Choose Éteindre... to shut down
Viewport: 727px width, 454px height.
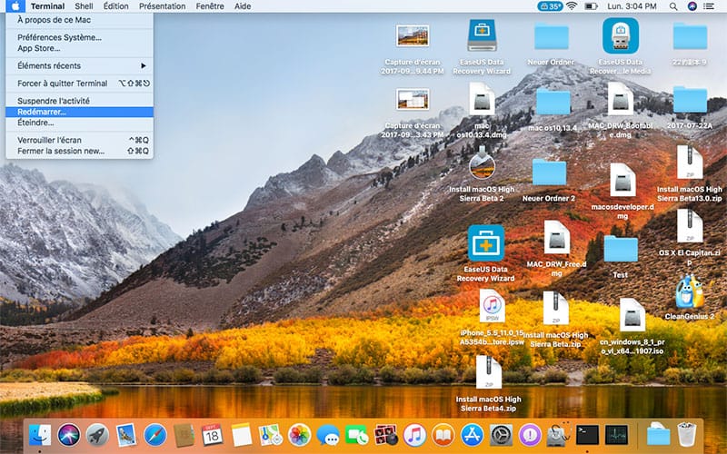click(x=79, y=123)
